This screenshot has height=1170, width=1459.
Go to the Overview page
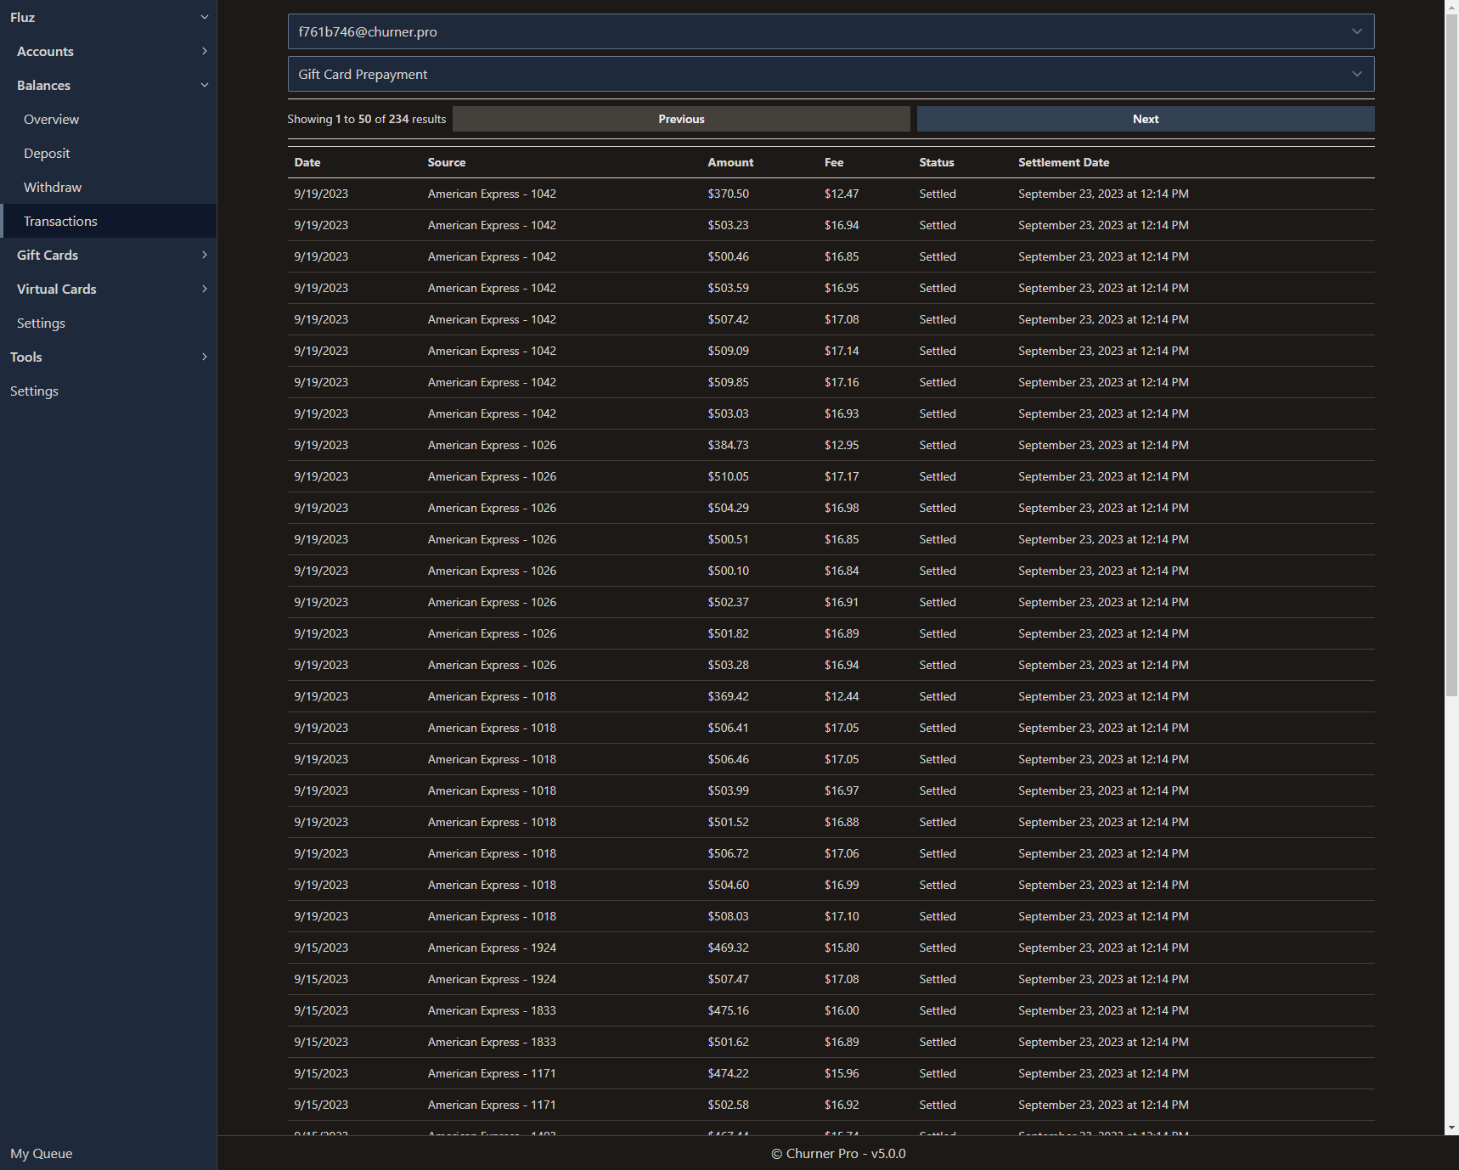tap(51, 119)
